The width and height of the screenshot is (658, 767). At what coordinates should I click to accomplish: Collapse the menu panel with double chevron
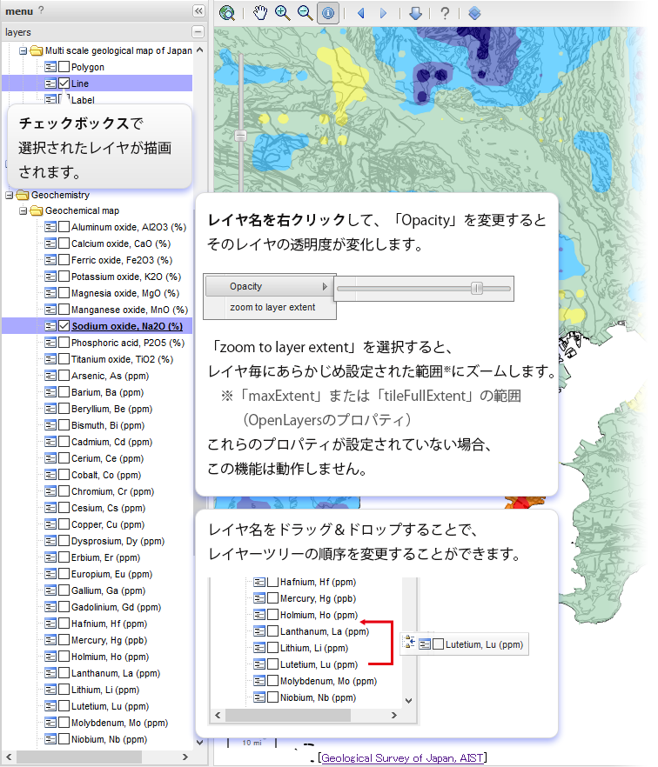[x=198, y=10]
